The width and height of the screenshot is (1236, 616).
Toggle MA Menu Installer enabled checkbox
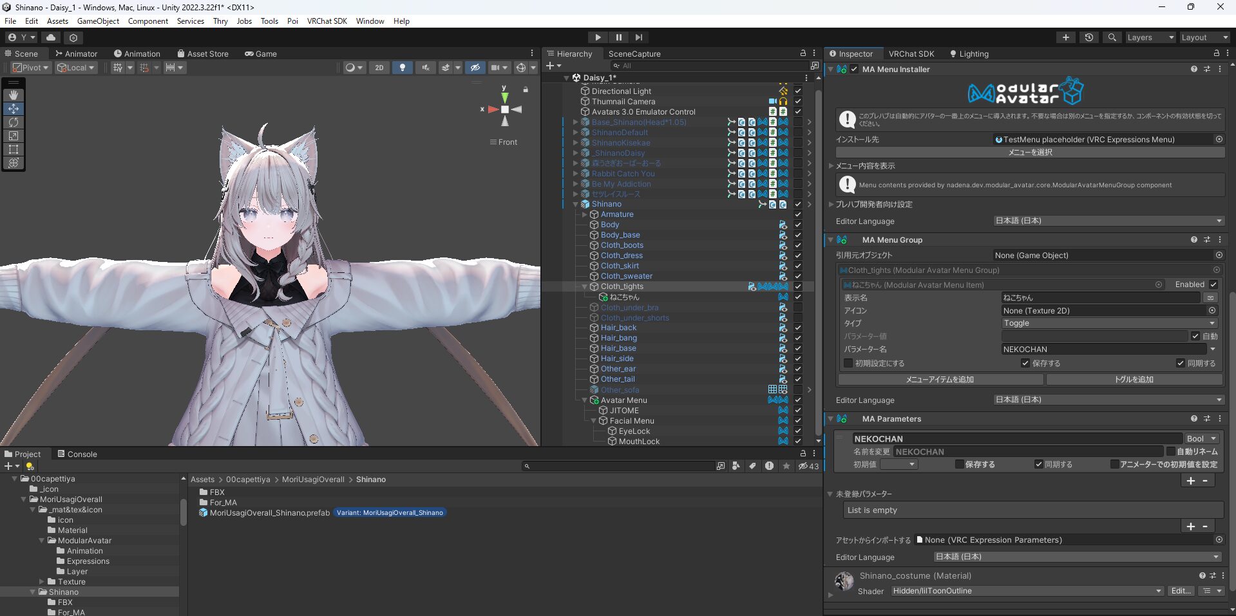click(x=854, y=69)
